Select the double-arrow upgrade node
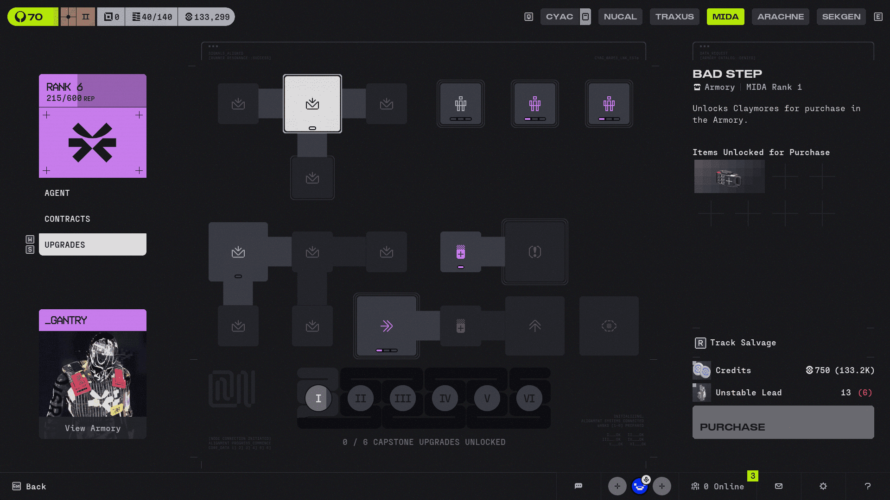Image resolution: width=890 pixels, height=500 pixels. pos(386,326)
